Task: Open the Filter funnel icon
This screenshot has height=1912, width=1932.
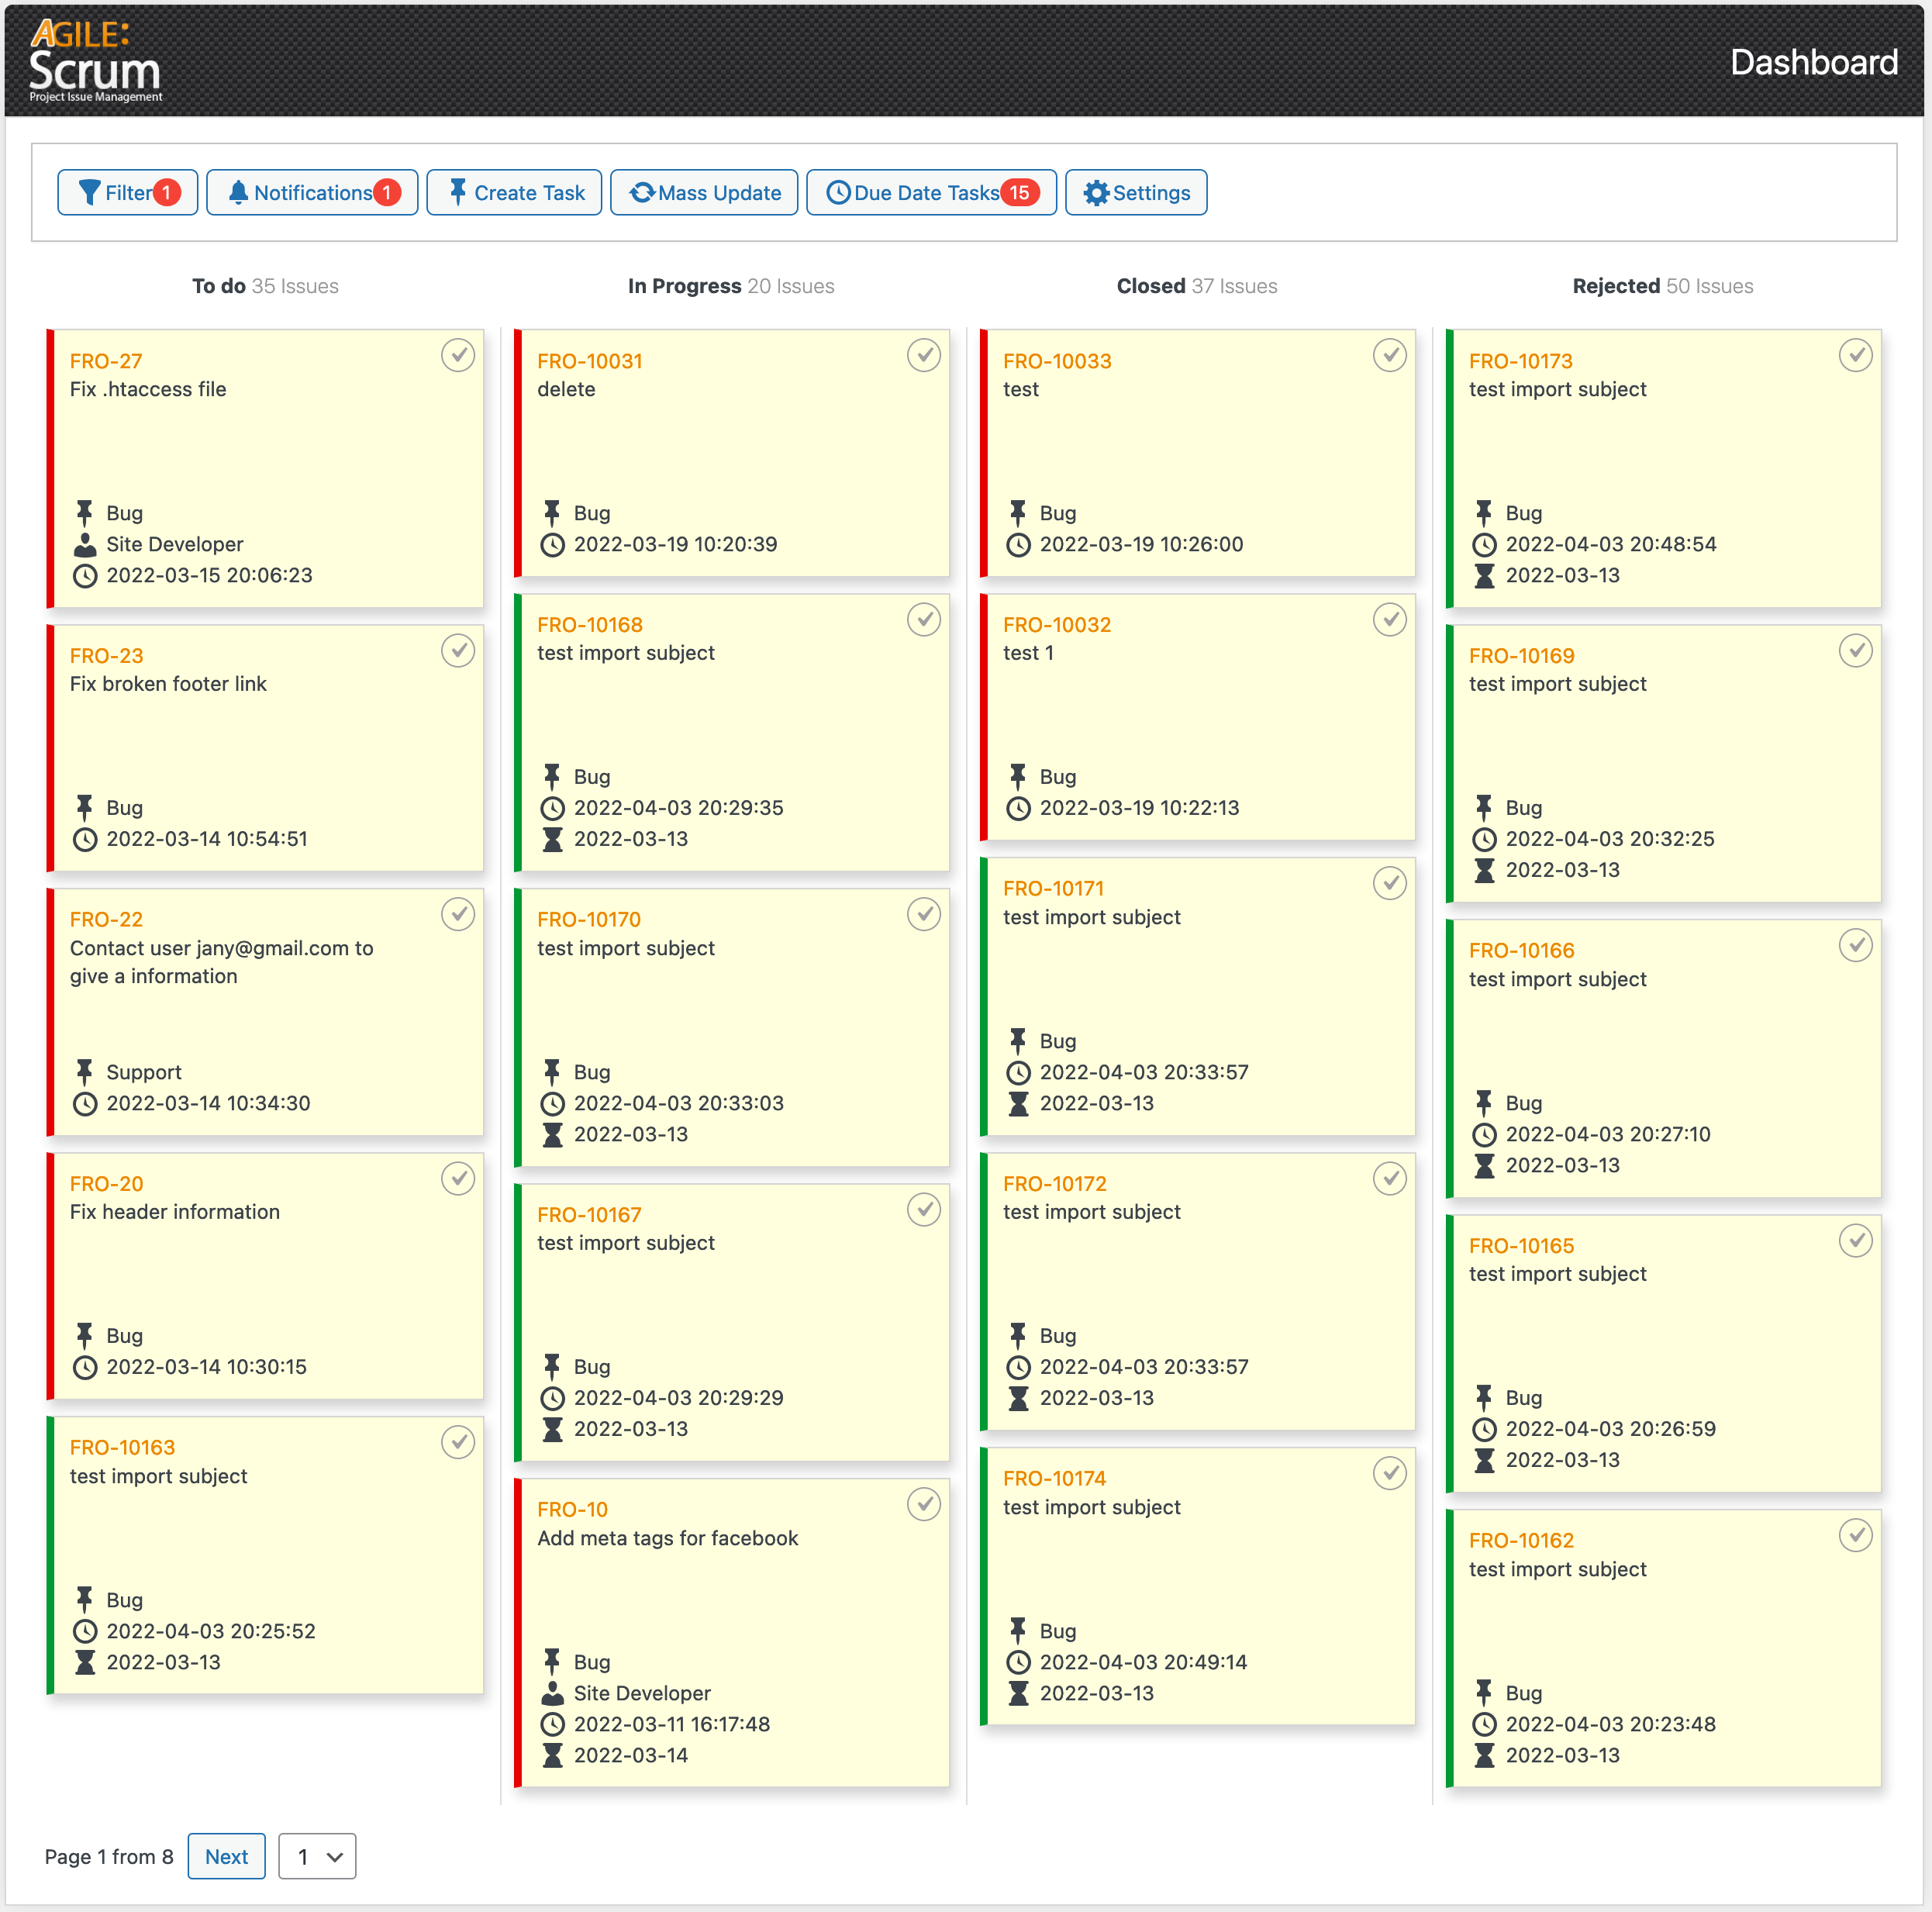Action: (x=91, y=192)
